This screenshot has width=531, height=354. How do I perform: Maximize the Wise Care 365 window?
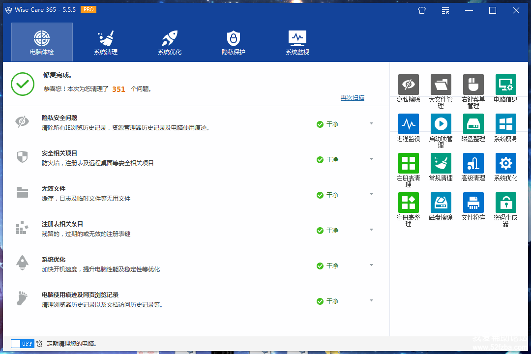click(493, 10)
